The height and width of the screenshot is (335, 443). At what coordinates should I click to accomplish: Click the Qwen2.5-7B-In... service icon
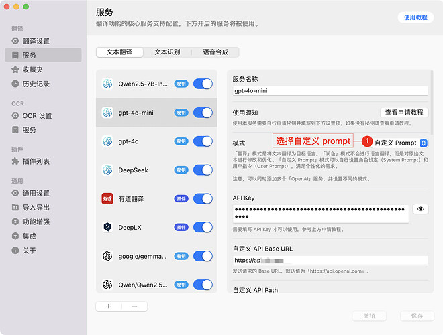(x=107, y=84)
